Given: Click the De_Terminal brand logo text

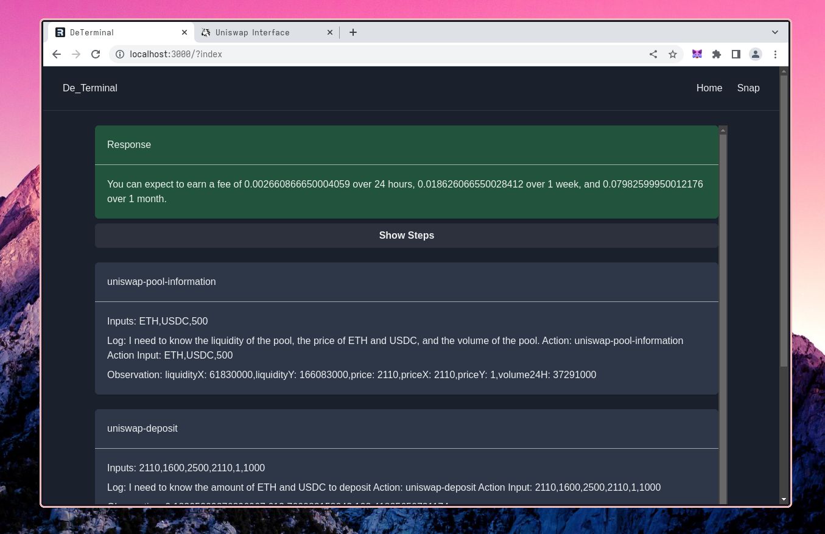Looking at the screenshot, I should point(90,88).
